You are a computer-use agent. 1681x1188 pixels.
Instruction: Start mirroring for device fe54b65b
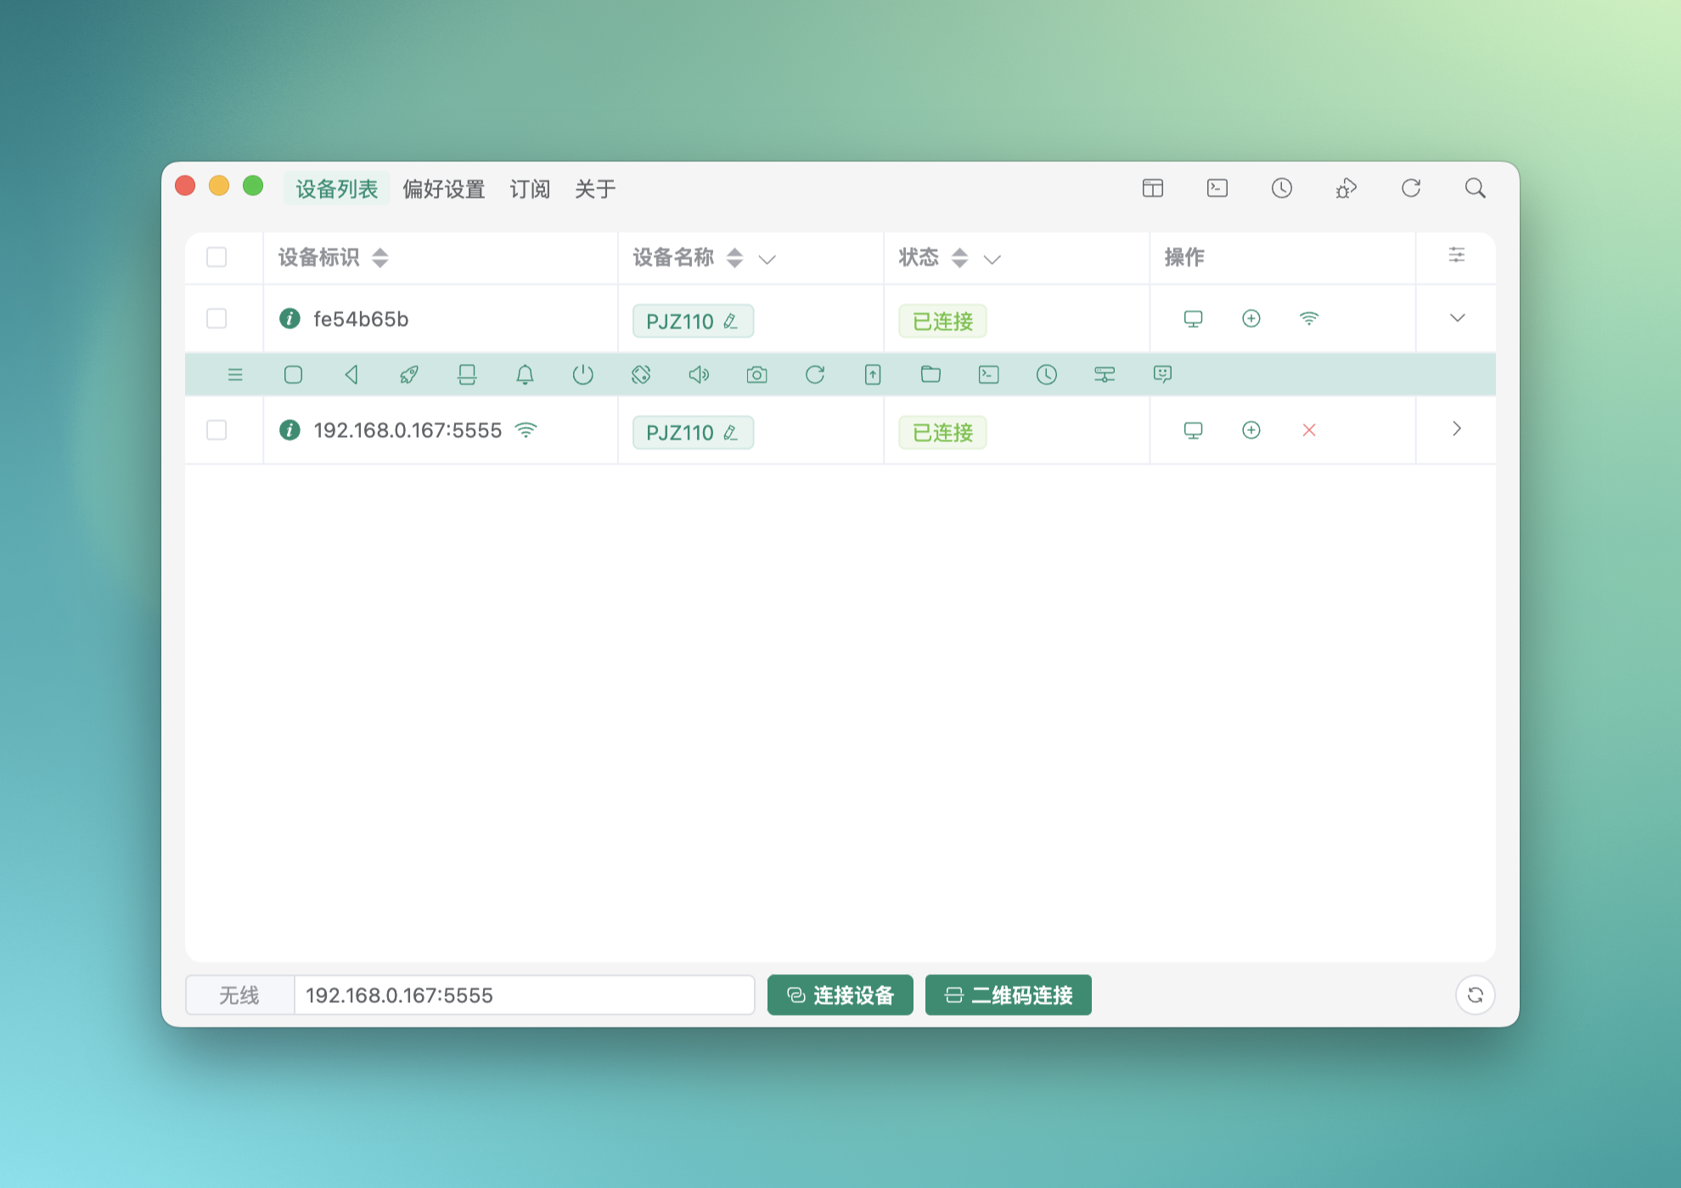click(x=1193, y=319)
